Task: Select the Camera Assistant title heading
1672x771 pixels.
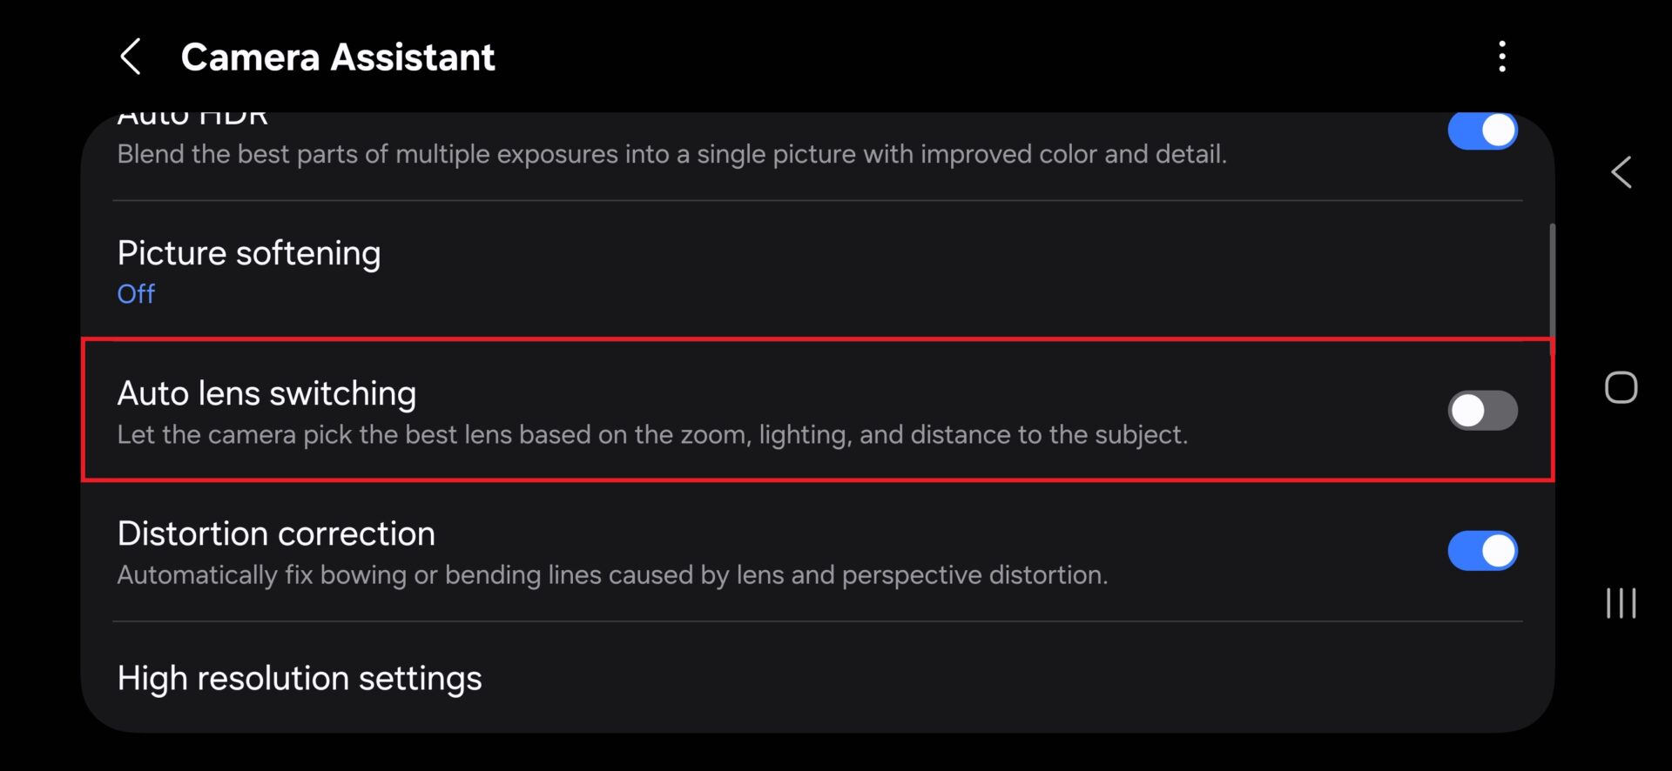Action: (x=338, y=56)
